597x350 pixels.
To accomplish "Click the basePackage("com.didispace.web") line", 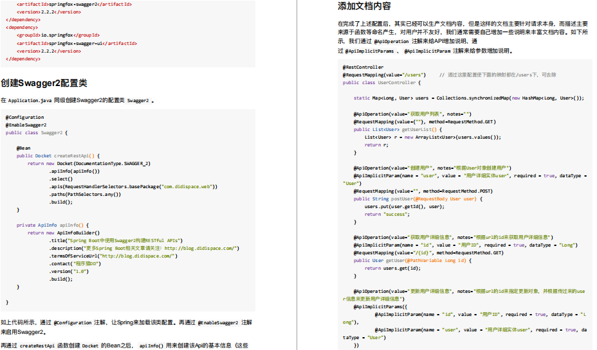I will click(x=133, y=187).
